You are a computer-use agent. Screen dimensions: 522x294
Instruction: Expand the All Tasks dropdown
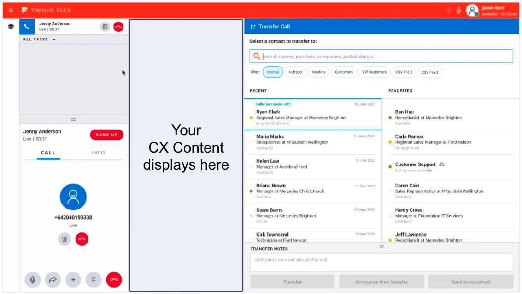pos(39,40)
